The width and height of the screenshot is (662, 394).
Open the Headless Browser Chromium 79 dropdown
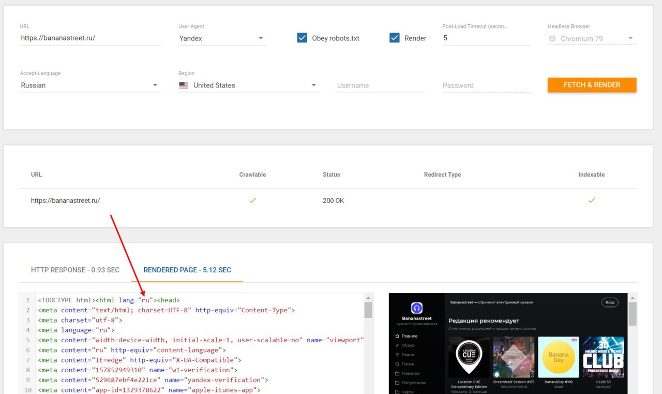tap(592, 38)
